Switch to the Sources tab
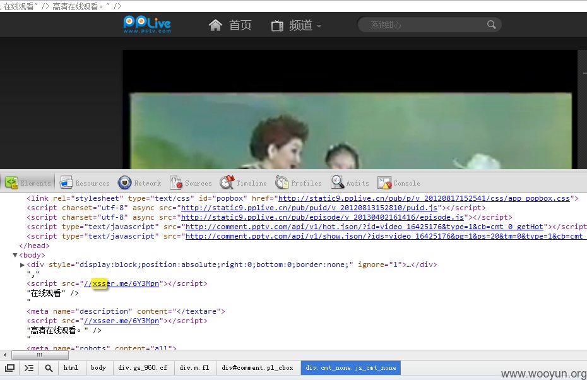The height and width of the screenshot is (380, 587). [191, 183]
